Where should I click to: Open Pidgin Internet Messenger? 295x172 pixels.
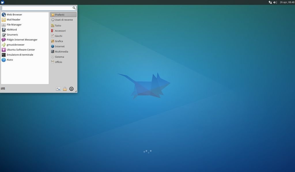pos(22,40)
